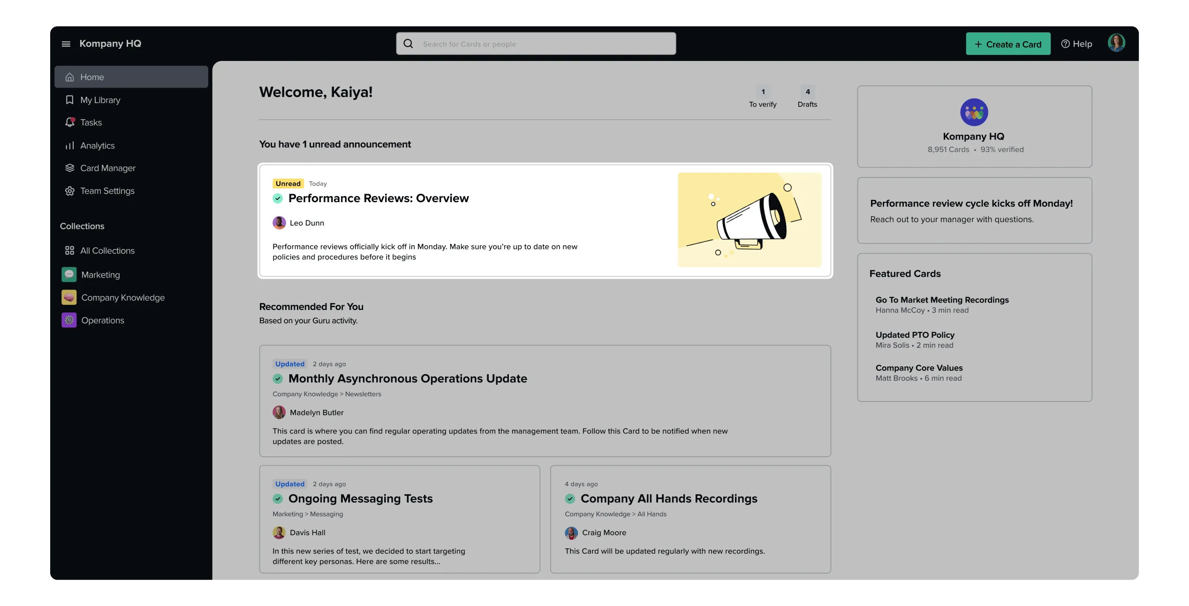Screen dimensions: 1189x606
Task: Click the Tasks bell icon
Action: 69,122
